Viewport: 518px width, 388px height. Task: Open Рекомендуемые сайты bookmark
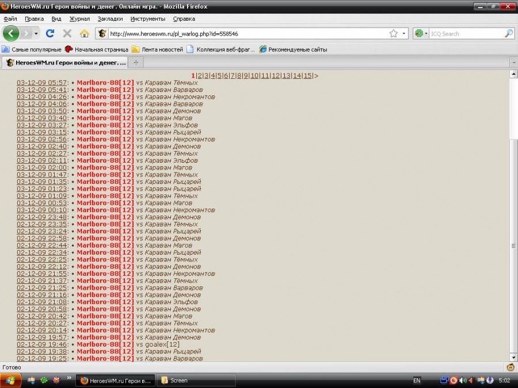pos(293,49)
